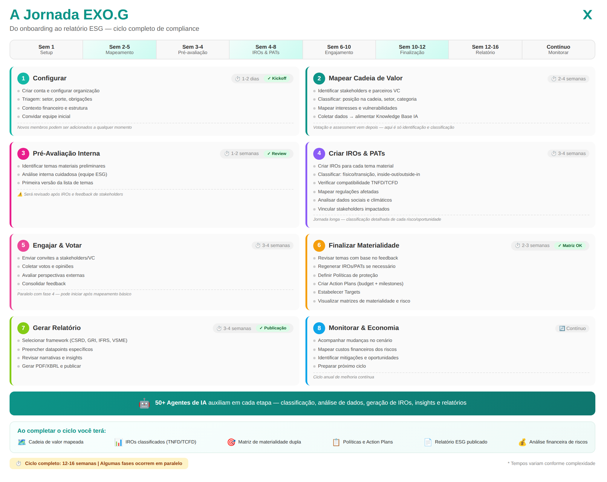Click the robot icon in AI agents banner
Screen dimensions: 607x482
[144, 403]
